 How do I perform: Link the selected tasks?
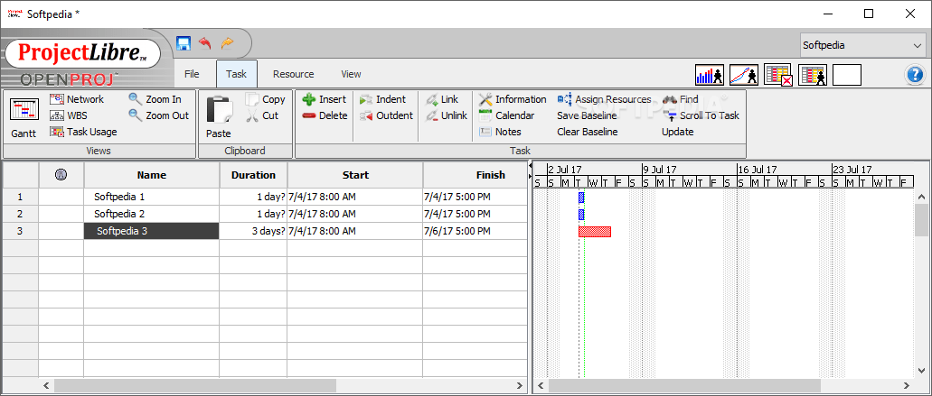(x=442, y=99)
